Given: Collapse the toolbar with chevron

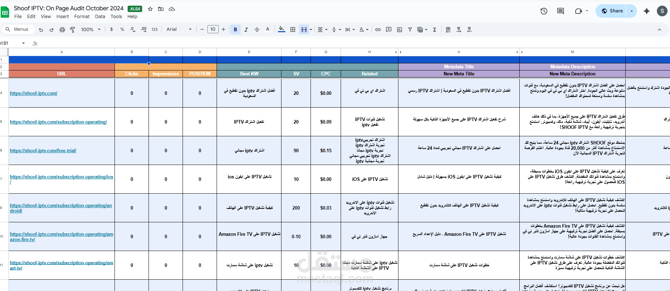Looking at the screenshot, I should (x=659, y=30).
